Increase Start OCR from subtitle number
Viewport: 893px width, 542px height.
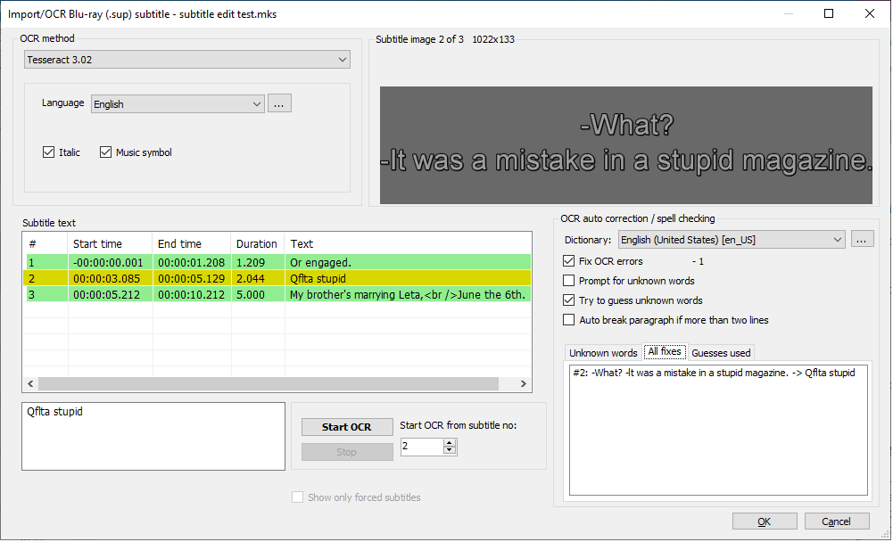[x=450, y=443]
